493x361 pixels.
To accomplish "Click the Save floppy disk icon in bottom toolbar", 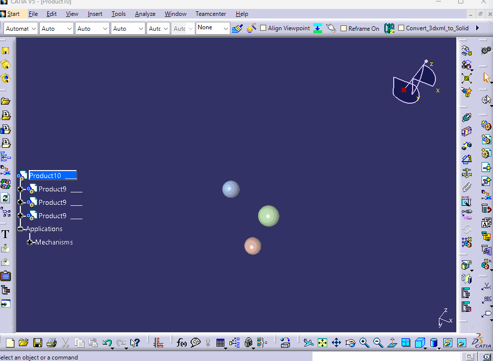I will (38, 343).
